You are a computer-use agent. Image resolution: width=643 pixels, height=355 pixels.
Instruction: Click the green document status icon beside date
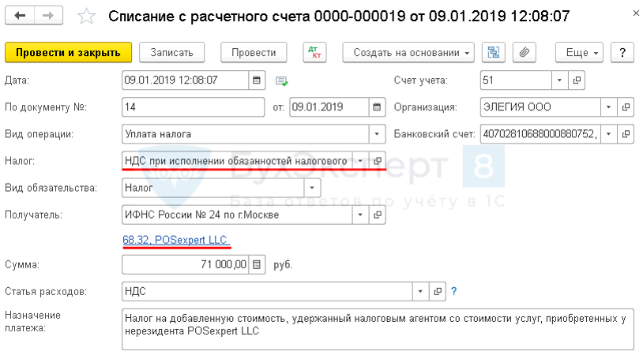coord(282,81)
